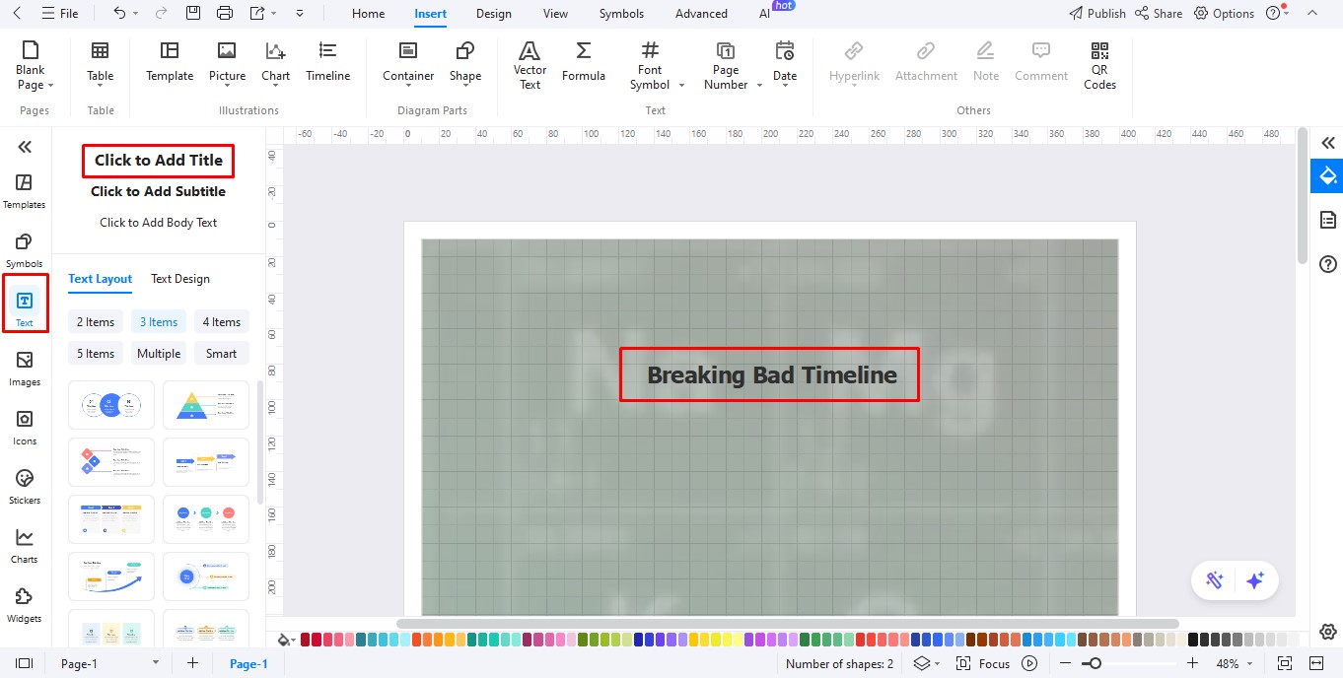Select the Breaking Bad Timeline title text
Image resolution: width=1343 pixels, height=678 pixels.
[771, 374]
